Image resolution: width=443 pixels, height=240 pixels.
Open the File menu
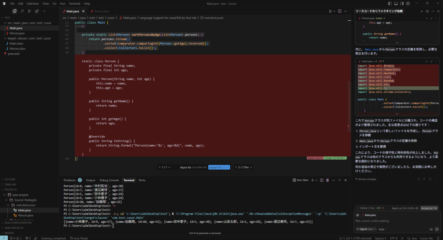pos(12,3)
